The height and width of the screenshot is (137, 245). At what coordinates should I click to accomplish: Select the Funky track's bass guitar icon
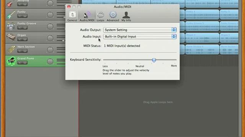tap(11, 14)
